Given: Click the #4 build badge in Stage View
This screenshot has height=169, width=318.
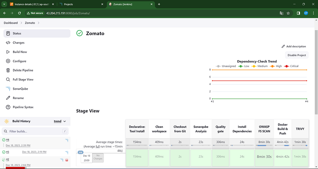Looking at the screenshot, I should click(x=81, y=152).
